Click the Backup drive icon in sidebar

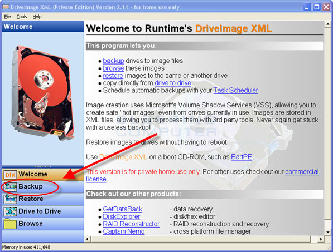click(x=10, y=187)
